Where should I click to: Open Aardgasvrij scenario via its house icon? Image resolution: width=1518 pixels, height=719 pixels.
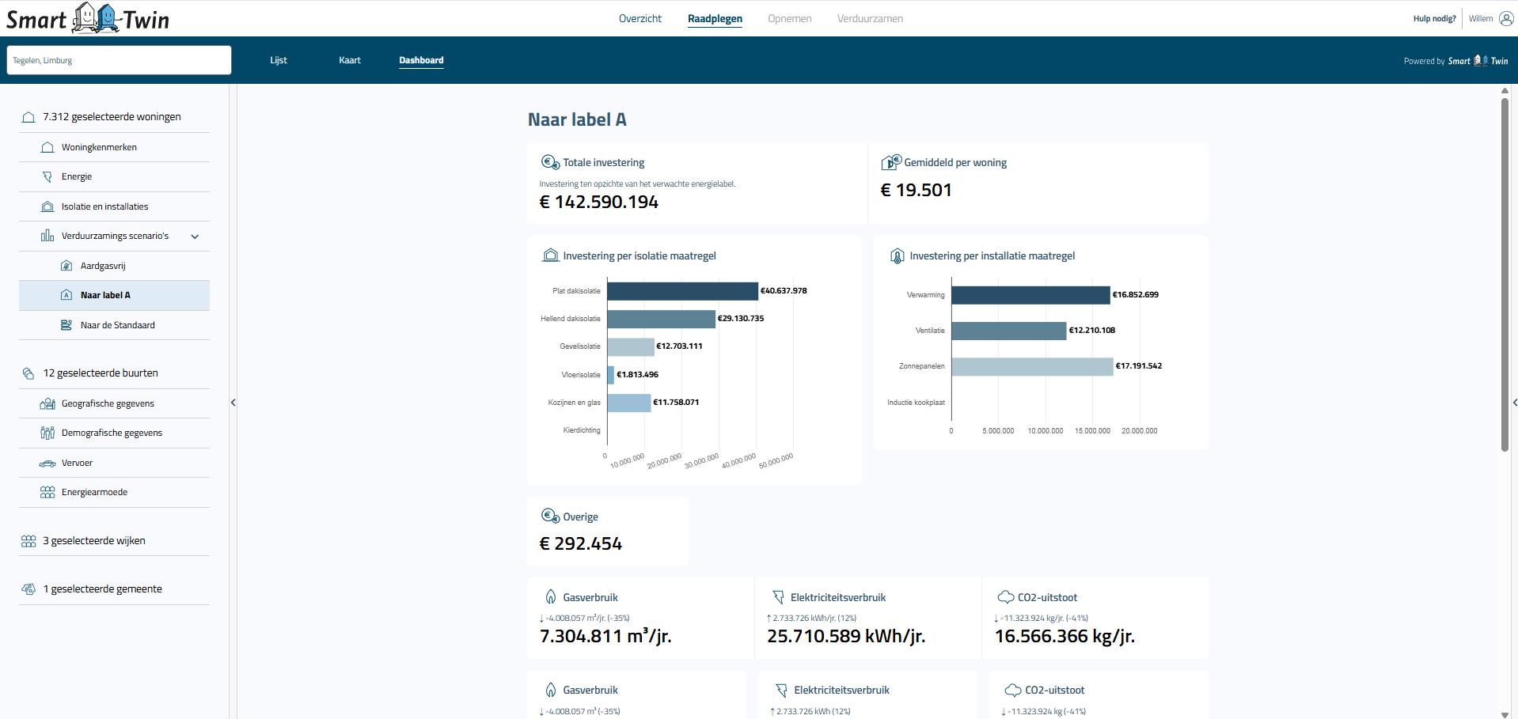click(66, 266)
